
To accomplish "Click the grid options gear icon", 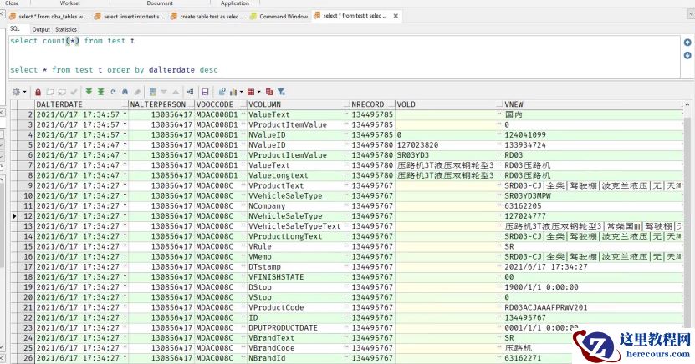I will [x=17, y=92].
